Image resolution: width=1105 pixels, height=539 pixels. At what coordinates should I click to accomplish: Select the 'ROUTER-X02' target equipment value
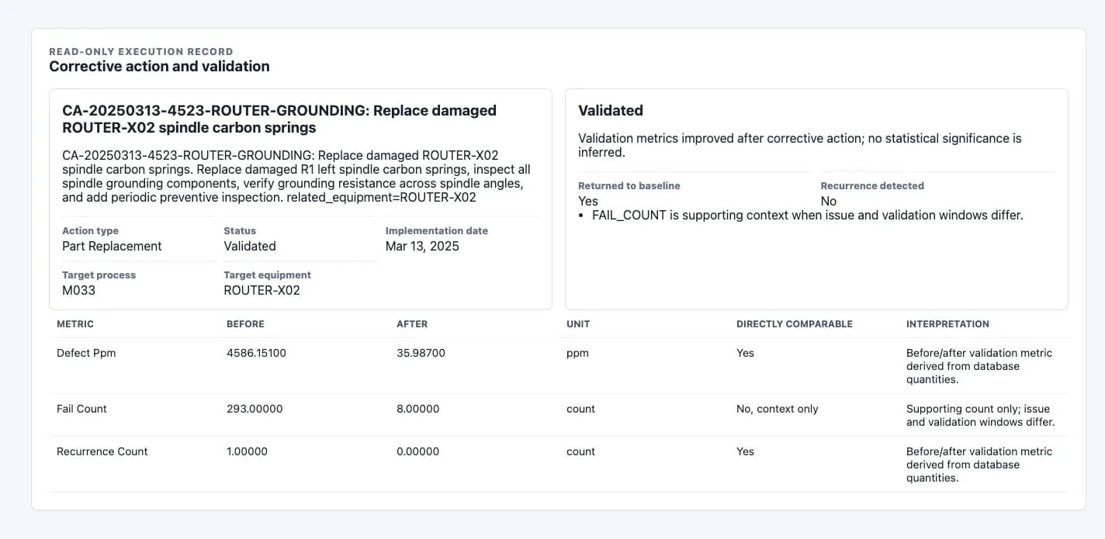point(262,290)
